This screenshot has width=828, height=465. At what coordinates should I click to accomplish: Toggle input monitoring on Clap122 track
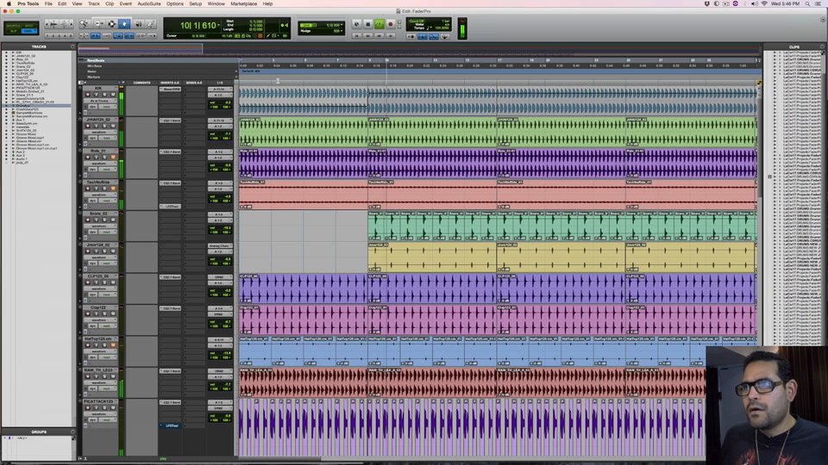click(x=96, y=313)
